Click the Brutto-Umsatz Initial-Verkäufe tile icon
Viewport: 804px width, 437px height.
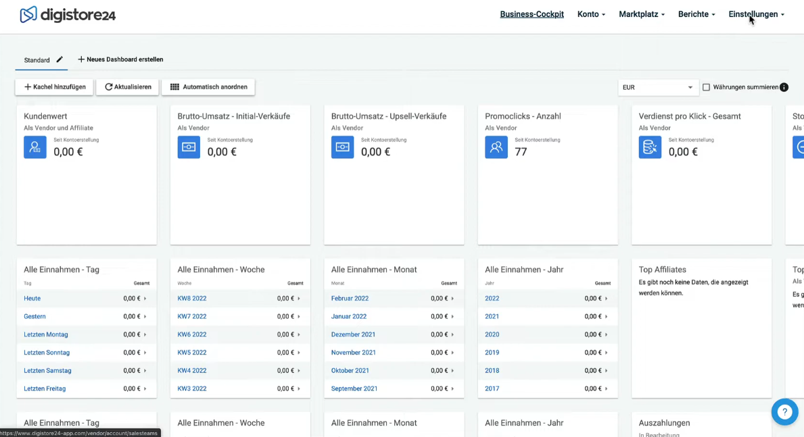[189, 147]
